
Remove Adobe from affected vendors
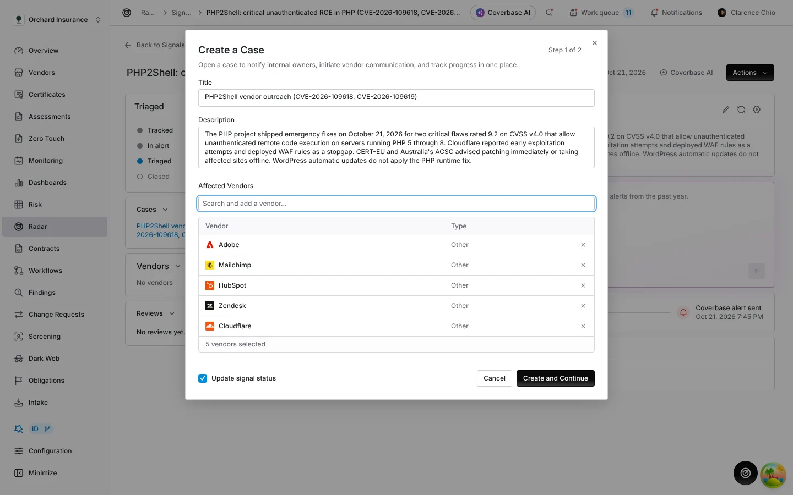coord(583,245)
